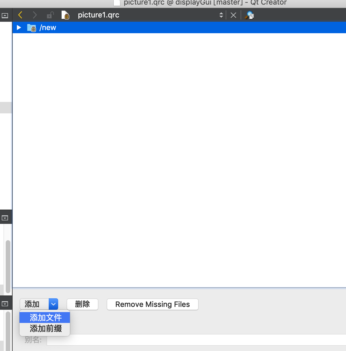Open the document switcher up-down arrows
346x351 pixels.
(221, 15)
